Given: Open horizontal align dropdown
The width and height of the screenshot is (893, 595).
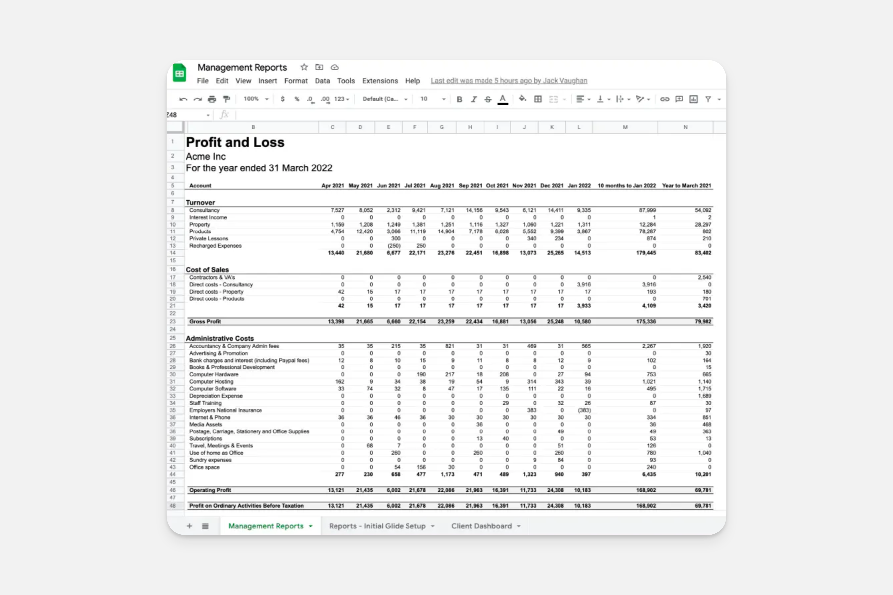Looking at the screenshot, I should 583,99.
